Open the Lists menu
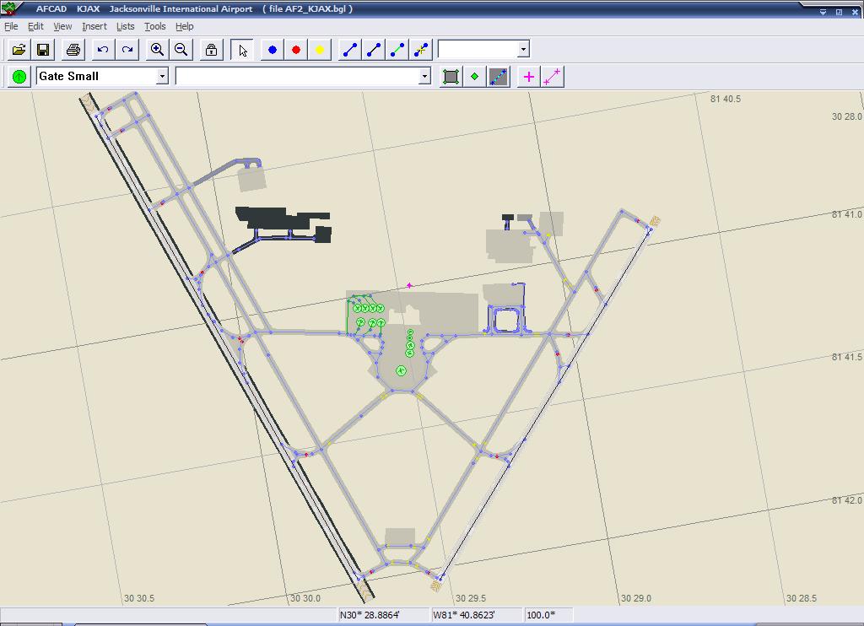Screen dimensions: 864x626 [125, 26]
